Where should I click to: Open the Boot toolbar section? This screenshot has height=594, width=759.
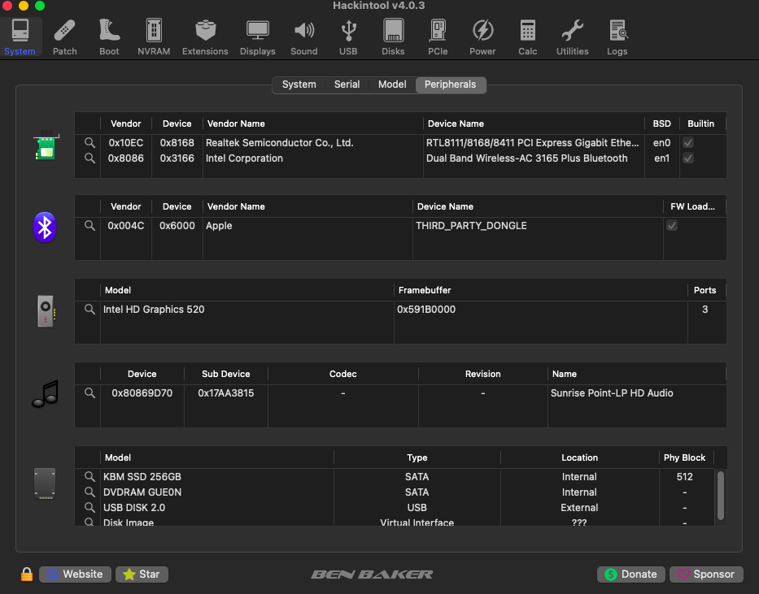click(x=109, y=37)
